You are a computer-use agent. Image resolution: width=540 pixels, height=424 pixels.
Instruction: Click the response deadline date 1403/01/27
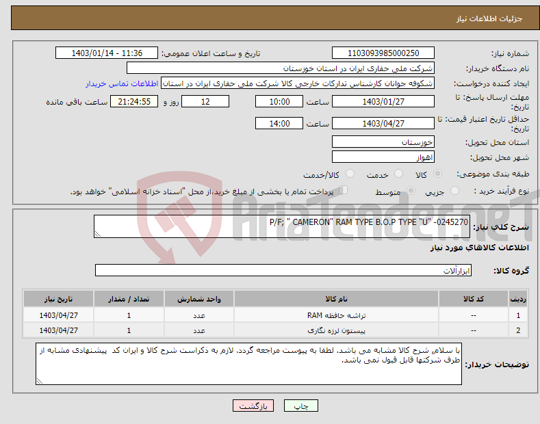[383, 101]
